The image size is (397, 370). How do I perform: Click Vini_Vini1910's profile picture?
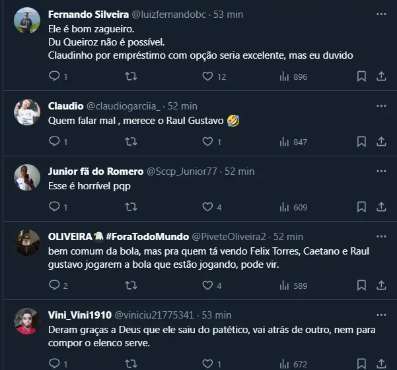[x=27, y=321]
